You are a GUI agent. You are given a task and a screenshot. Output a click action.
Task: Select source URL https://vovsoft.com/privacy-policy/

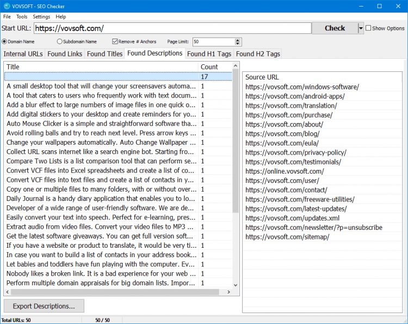point(322,152)
